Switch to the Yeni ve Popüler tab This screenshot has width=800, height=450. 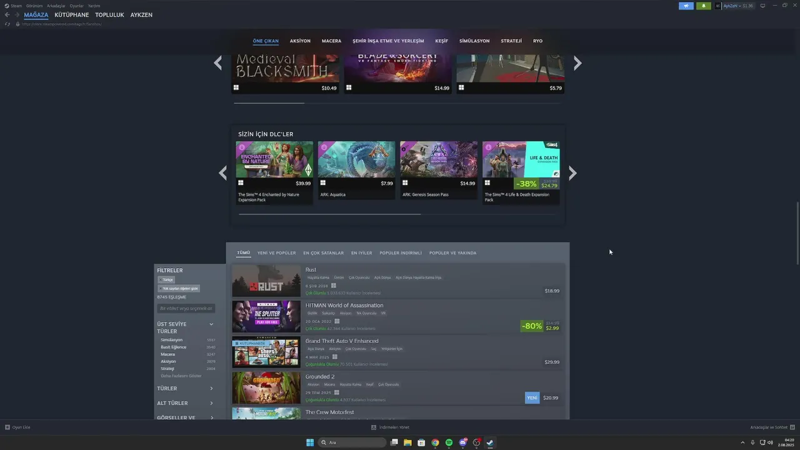[276, 253]
